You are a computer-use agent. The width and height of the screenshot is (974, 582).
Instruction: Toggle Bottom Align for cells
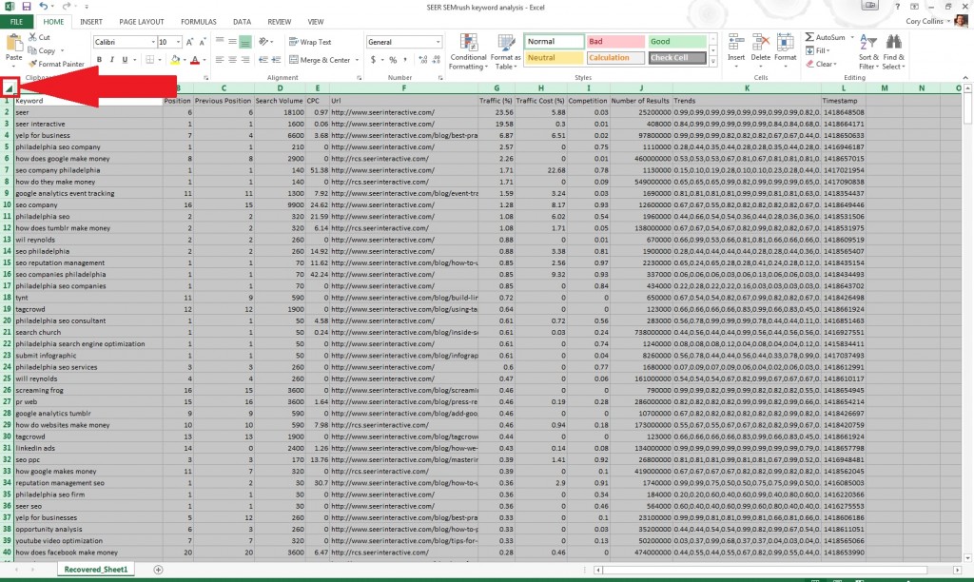coord(245,42)
